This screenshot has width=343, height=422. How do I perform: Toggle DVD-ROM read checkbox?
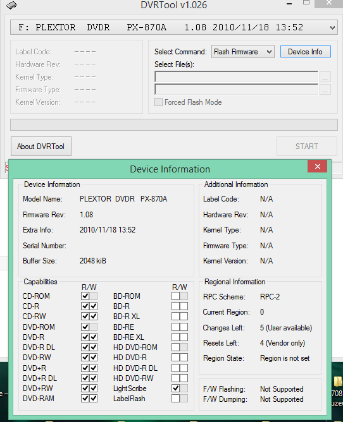(x=85, y=327)
